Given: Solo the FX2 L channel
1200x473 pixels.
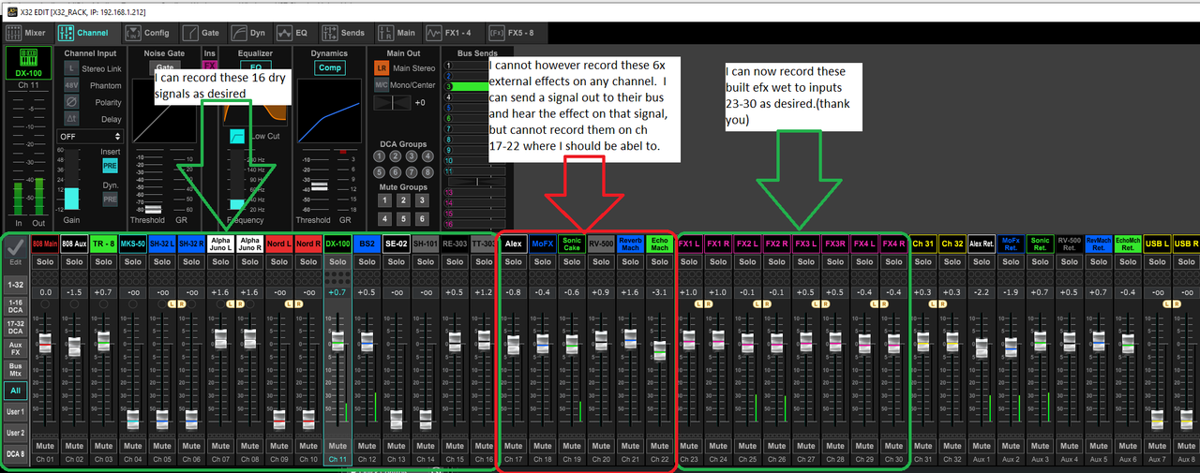Looking at the screenshot, I should click(x=747, y=261).
